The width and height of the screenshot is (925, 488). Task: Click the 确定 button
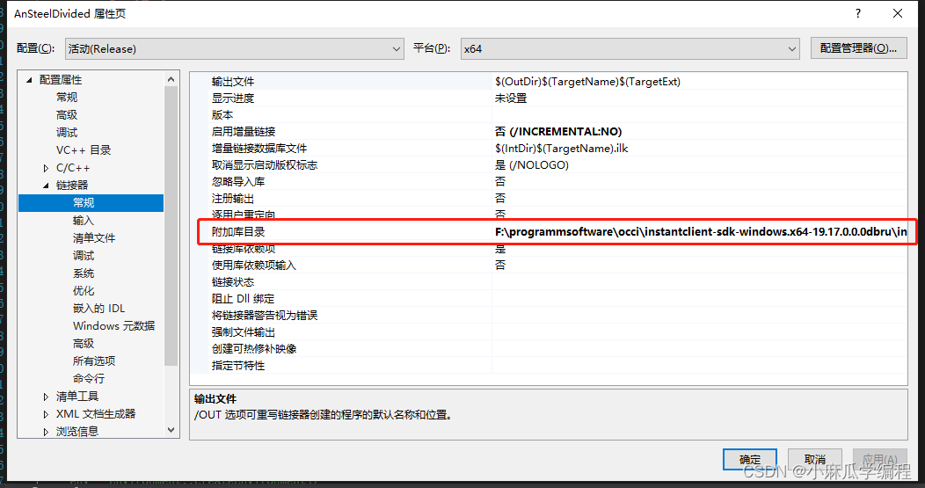[750, 459]
